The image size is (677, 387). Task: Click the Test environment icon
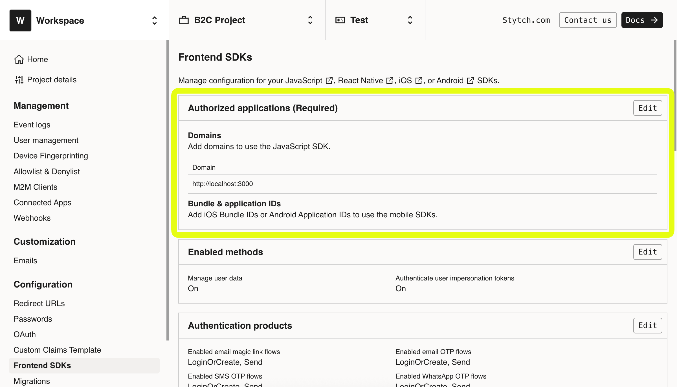(340, 20)
